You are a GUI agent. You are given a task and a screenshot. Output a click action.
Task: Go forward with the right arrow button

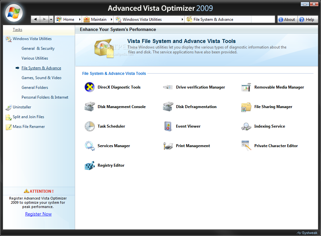pyautogui.click(x=44, y=20)
